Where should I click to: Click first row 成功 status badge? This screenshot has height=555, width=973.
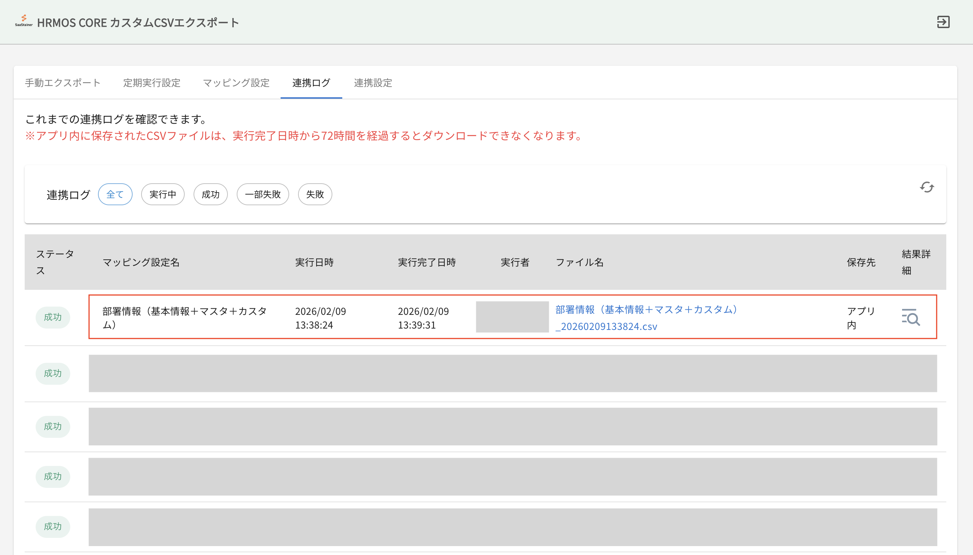click(53, 317)
